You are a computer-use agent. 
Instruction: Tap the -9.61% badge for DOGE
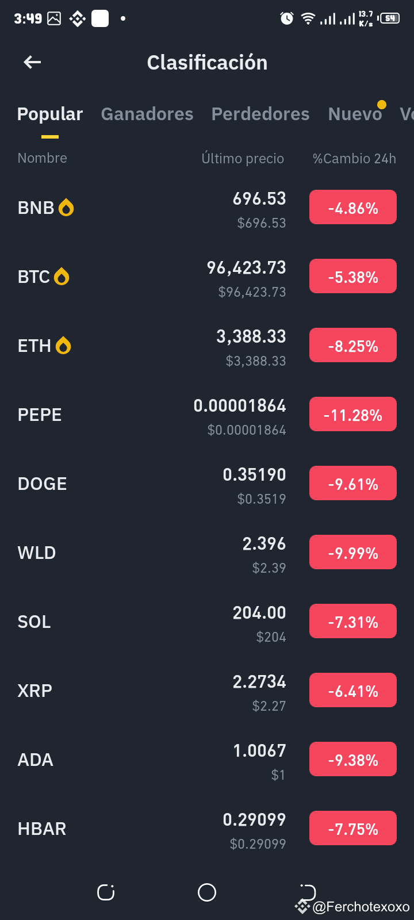click(x=353, y=483)
